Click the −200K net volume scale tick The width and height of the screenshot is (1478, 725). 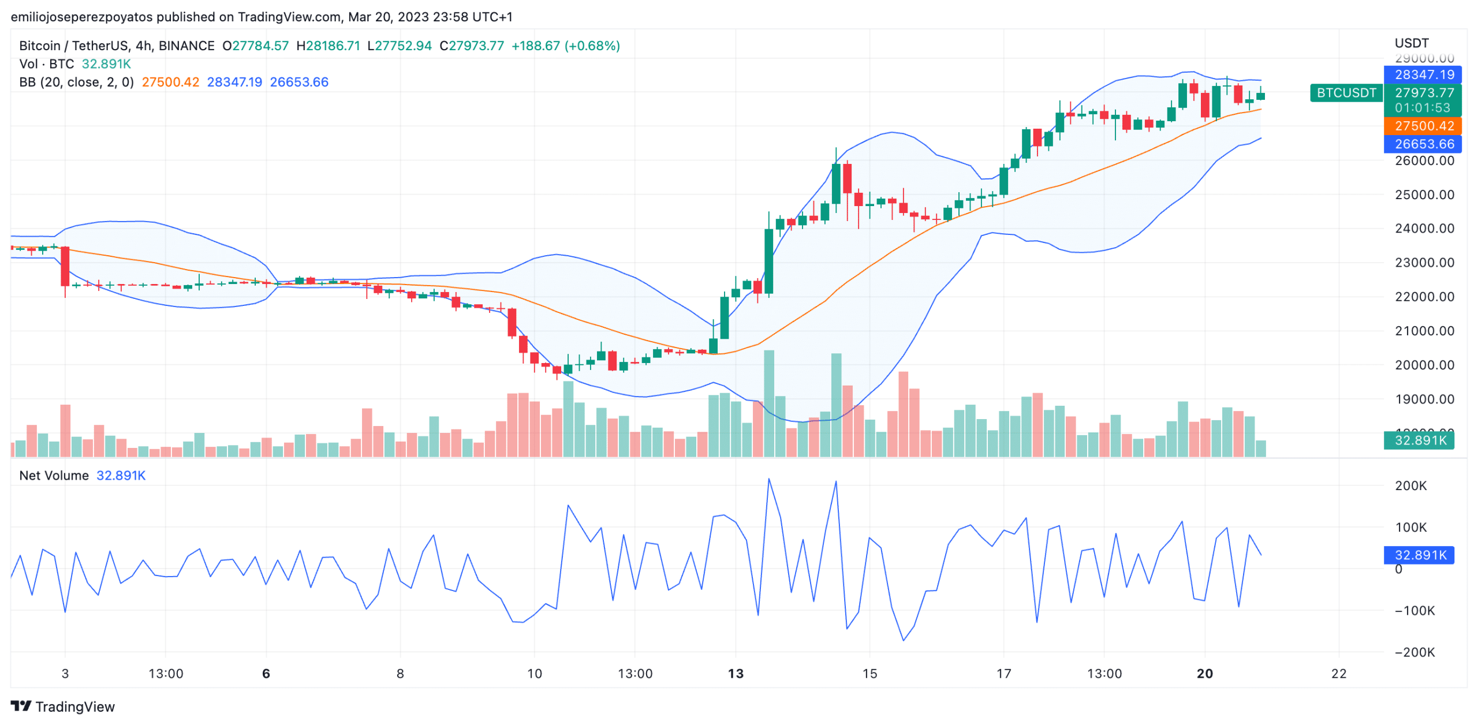(1414, 652)
